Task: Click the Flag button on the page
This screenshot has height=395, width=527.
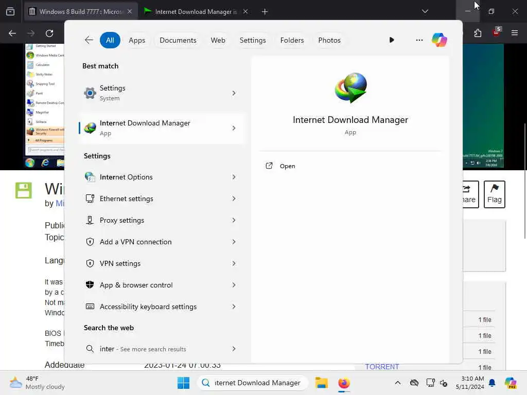Action: pos(495,194)
